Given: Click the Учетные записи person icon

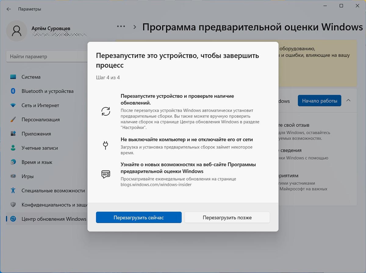Looking at the screenshot, I should 13,148.
